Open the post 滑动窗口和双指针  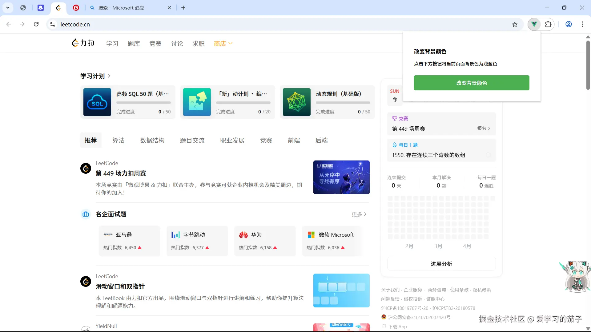click(x=120, y=287)
